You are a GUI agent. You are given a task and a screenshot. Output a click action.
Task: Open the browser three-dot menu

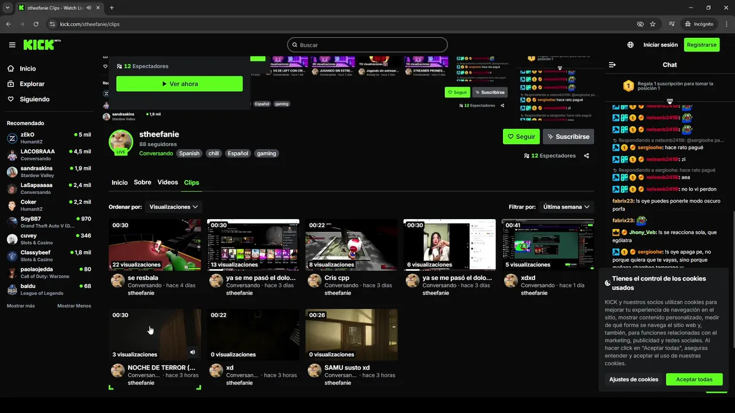(726, 24)
